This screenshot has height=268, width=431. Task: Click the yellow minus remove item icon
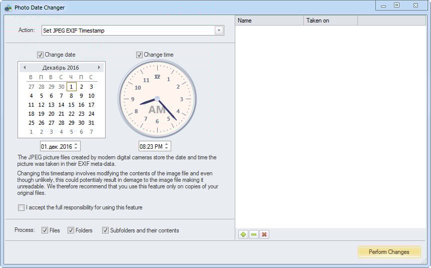[254, 234]
